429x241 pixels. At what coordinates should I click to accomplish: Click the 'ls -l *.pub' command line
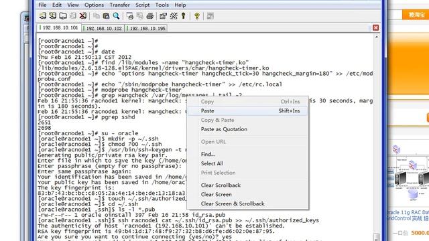click(x=97, y=210)
